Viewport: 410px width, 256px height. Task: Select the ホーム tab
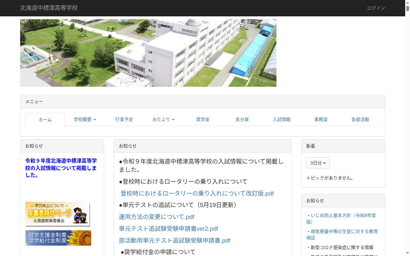(x=45, y=119)
